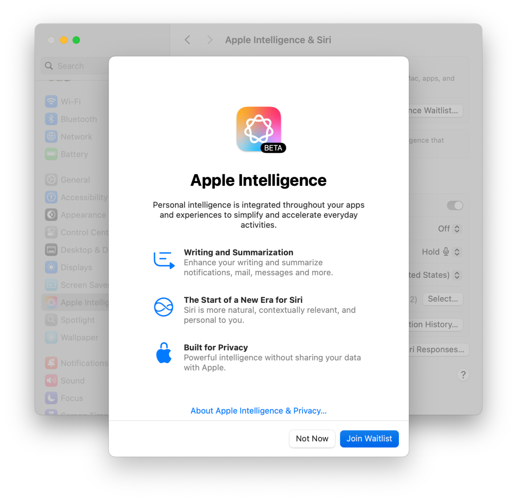This screenshot has width=517, height=503.
Task: Click the Siri Responses… button
Action: click(439, 349)
